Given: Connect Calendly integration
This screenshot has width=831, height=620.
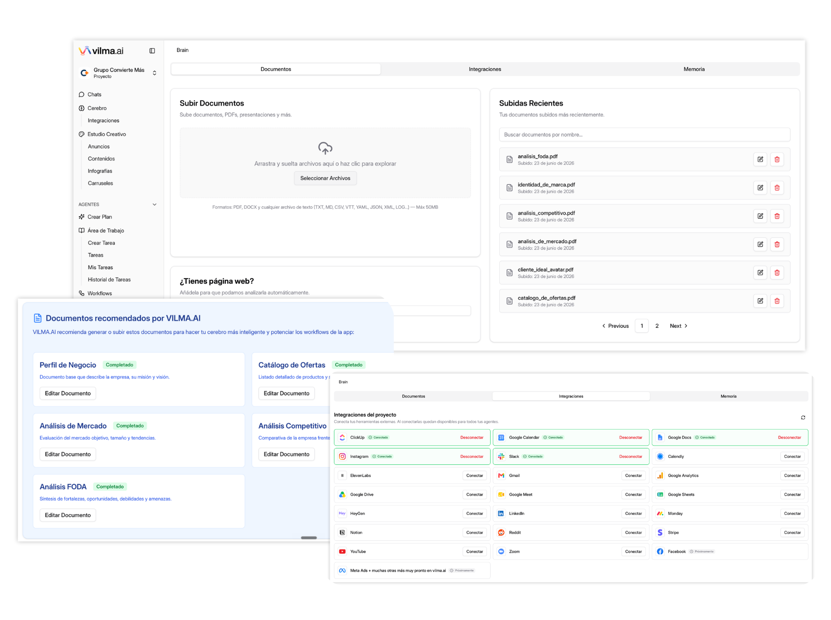Looking at the screenshot, I should [793, 457].
